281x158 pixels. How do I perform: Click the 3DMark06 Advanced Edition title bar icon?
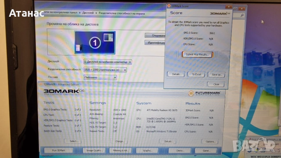pyautogui.click(x=41, y=84)
